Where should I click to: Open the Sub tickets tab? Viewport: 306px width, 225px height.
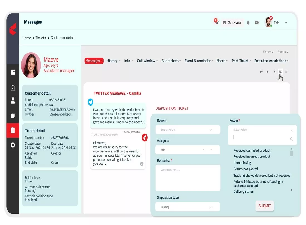(170, 61)
